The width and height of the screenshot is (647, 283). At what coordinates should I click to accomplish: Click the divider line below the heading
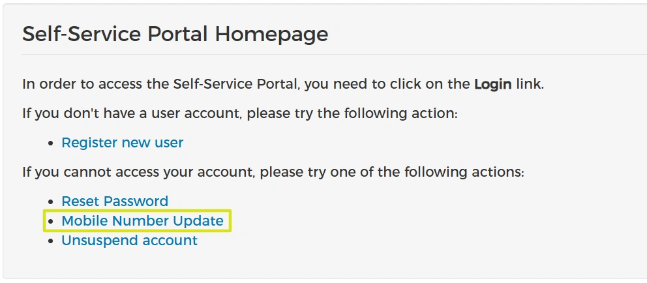pos(326,54)
